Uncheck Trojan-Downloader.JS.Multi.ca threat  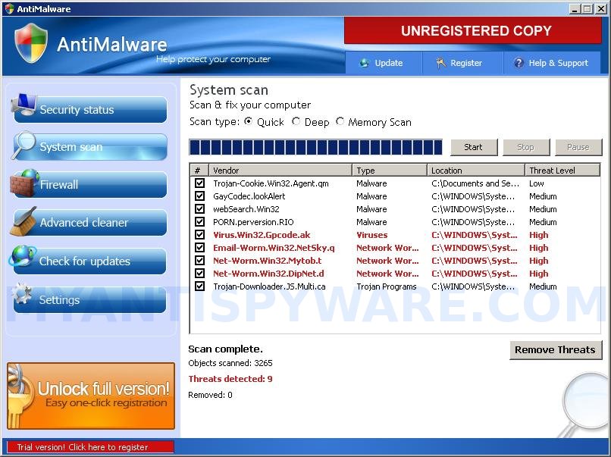[x=200, y=286]
